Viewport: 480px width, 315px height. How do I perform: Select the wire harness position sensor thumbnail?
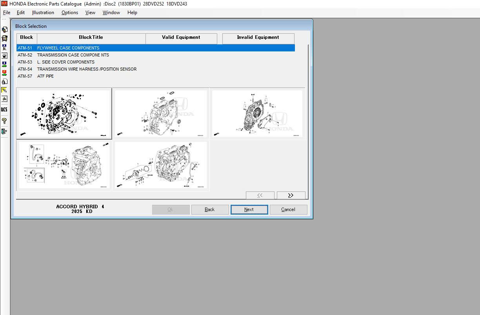(64, 165)
